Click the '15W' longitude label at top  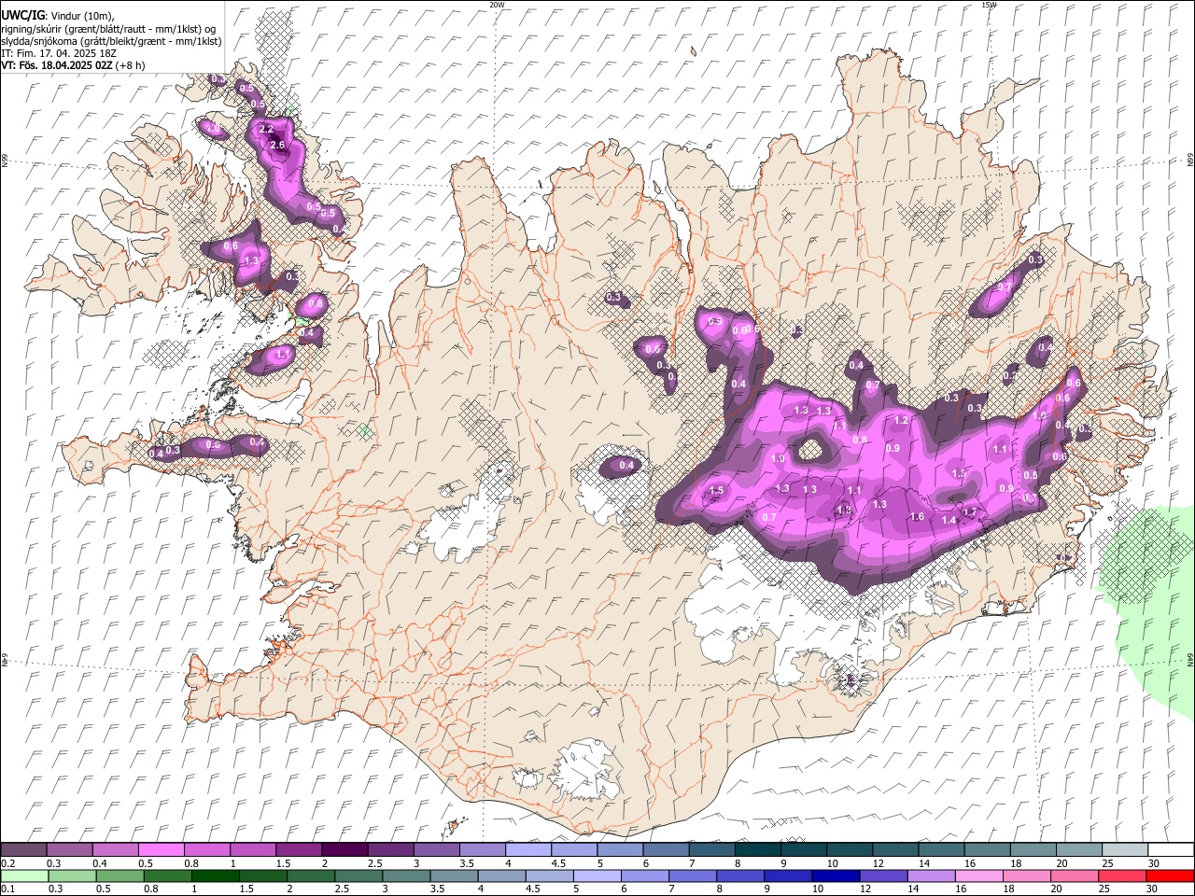pyautogui.click(x=989, y=5)
